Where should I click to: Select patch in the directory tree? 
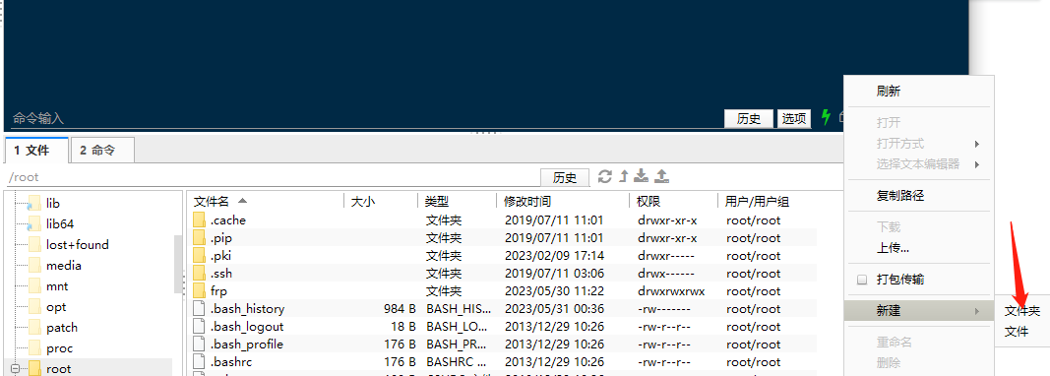(62, 328)
